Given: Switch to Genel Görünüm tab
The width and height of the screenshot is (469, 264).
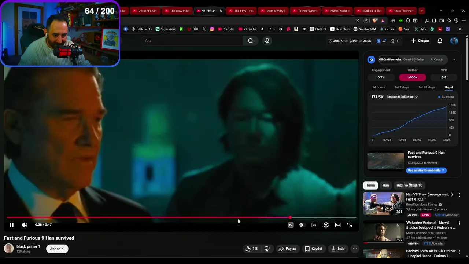Looking at the screenshot, I should tap(414, 59).
